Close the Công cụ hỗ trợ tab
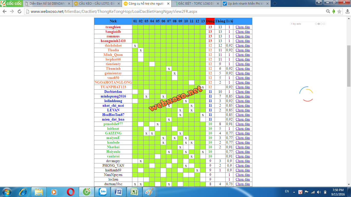Screen dimensions: 351x197 click(x=168, y=4)
